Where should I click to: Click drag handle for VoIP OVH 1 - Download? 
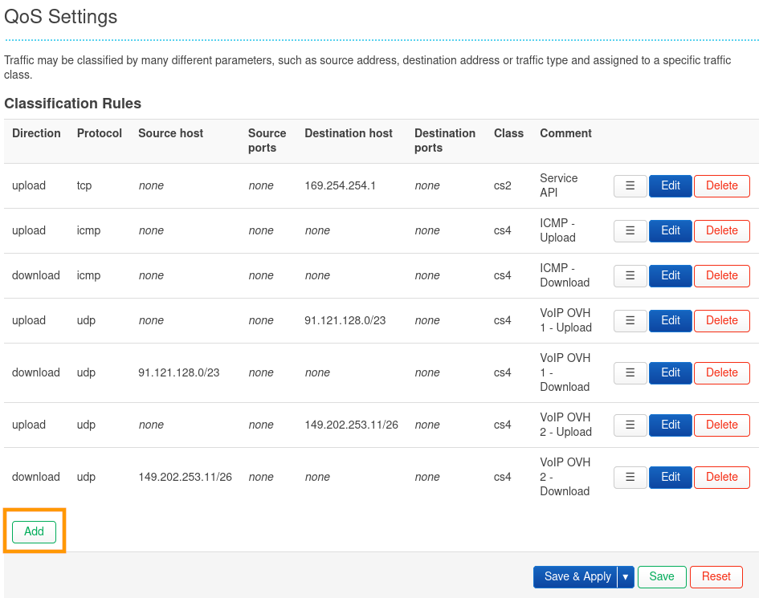[x=630, y=372]
